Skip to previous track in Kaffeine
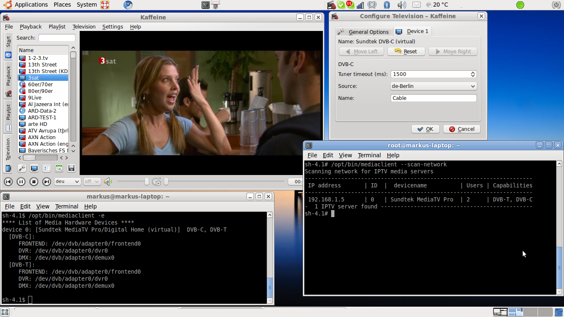 tap(8, 182)
